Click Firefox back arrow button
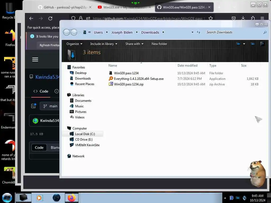This screenshot has width=271, height=203. [31, 19]
